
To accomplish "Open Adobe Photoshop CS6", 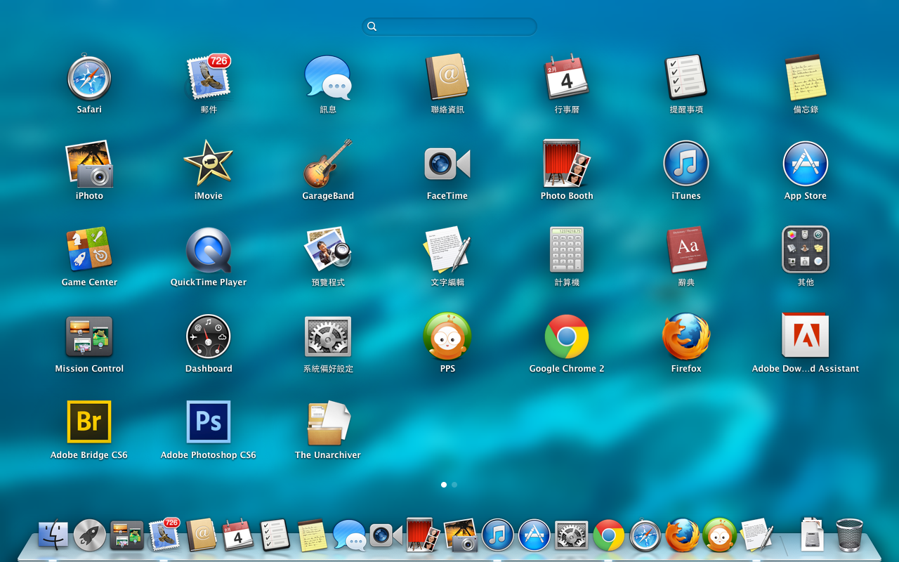I will [x=209, y=422].
